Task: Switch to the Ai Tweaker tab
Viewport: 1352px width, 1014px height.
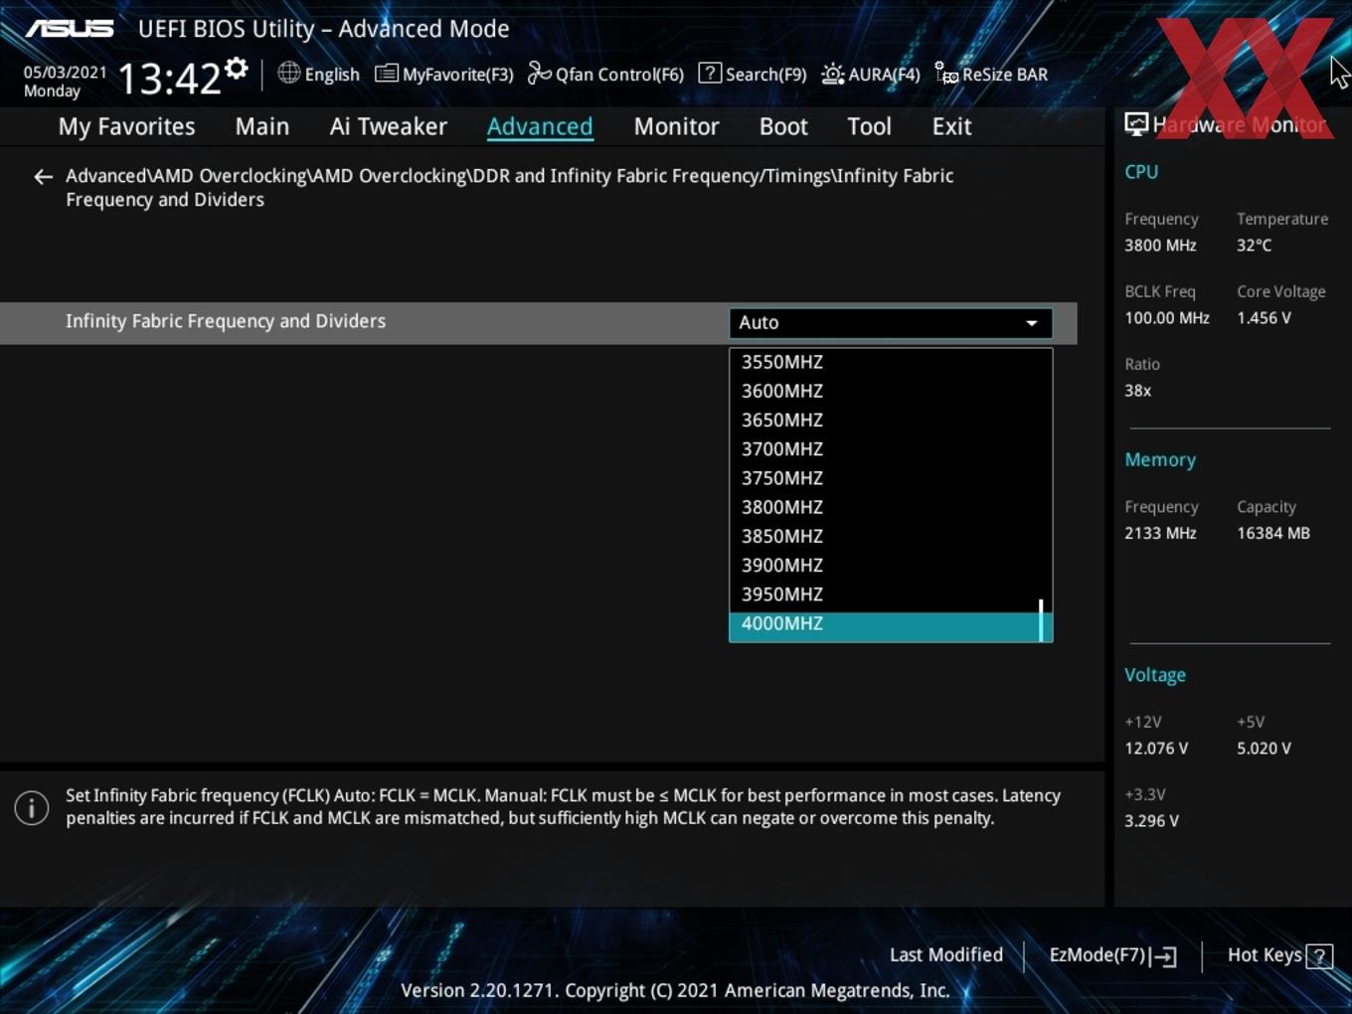Action: 389,126
